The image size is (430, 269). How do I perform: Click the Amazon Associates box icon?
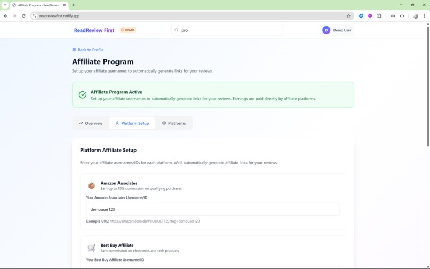pos(91,186)
